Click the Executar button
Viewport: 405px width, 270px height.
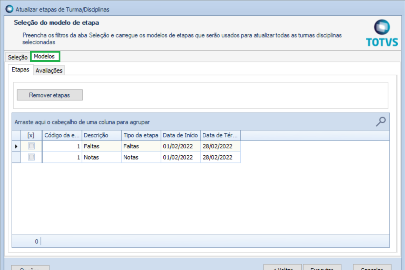coord(322,268)
